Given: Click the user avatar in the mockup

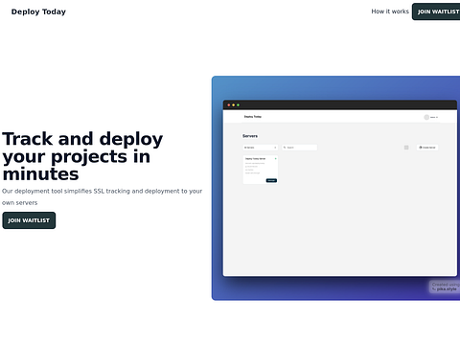Looking at the screenshot, I should coord(426,117).
